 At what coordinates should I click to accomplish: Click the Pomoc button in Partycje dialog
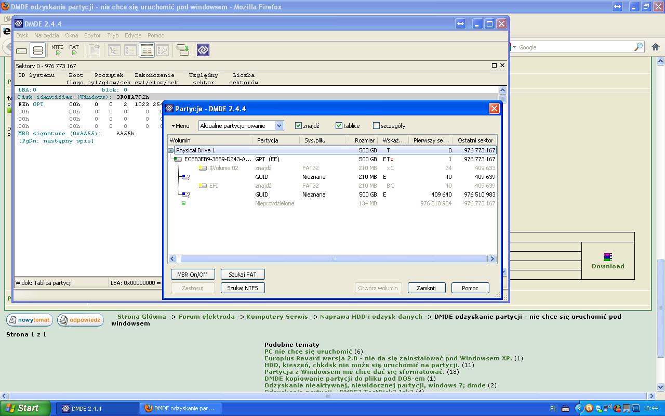470,288
